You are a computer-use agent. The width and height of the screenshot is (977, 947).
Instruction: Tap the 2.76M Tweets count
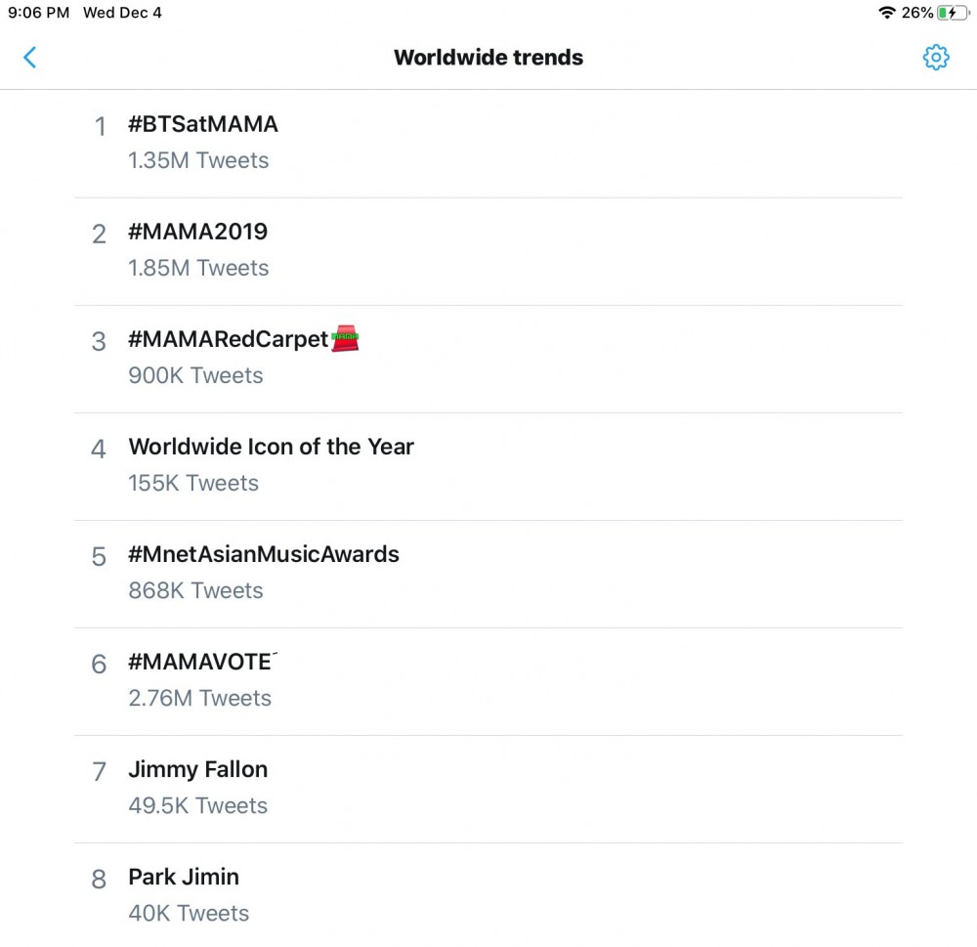[199, 698]
